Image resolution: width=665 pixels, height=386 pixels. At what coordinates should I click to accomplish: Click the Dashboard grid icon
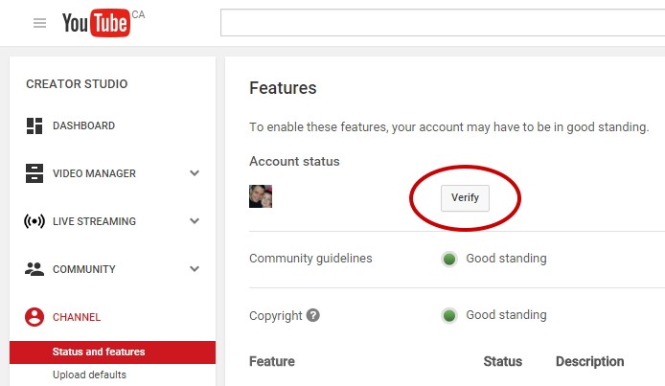click(34, 125)
